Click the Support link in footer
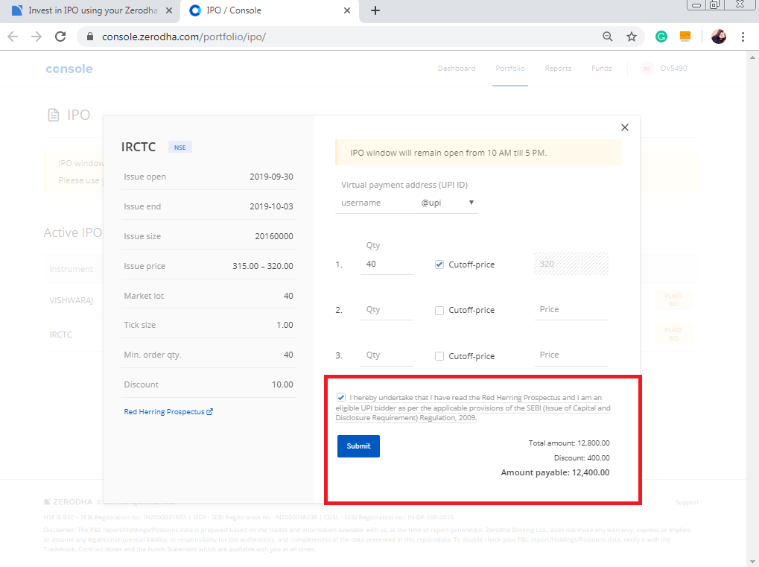759x567 pixels. tap(687, 503)
